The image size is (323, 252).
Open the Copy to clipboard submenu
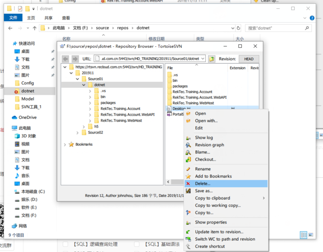pos(226,198)
